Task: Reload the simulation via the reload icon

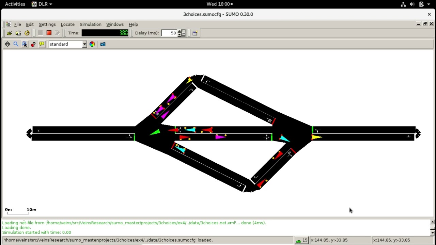Action: point(27,33)
